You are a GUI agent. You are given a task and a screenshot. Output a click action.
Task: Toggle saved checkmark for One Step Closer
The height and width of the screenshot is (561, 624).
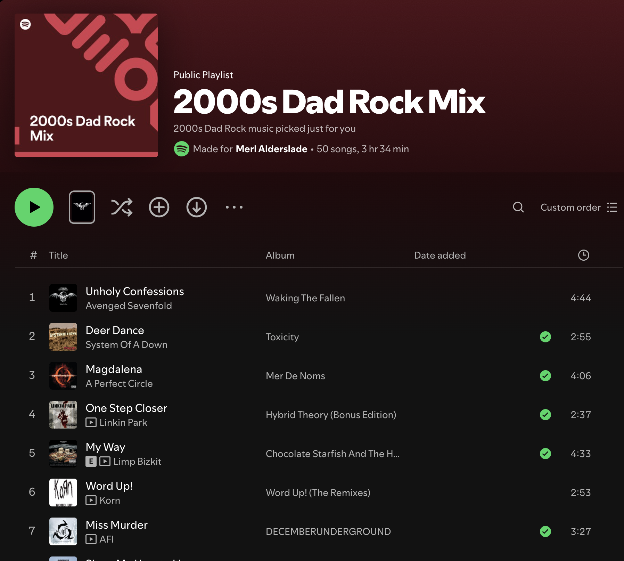pyautogui.click(x=545, y=415)
